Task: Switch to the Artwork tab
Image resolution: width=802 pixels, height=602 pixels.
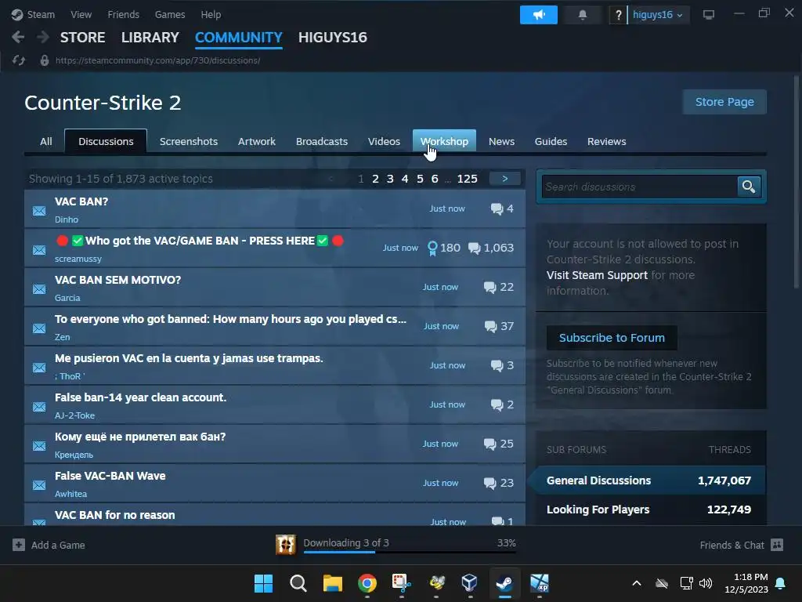Action: click(256, 141)
